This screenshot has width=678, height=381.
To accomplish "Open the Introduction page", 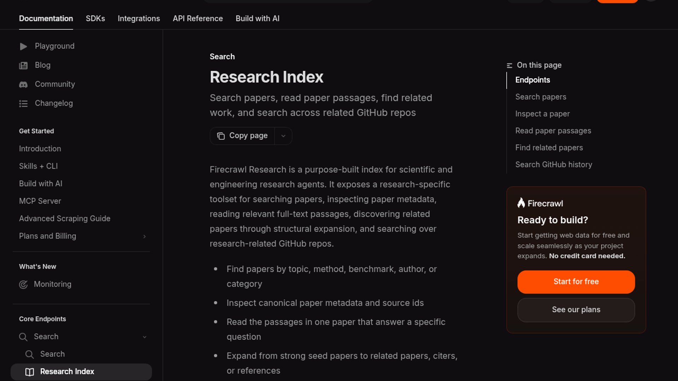I will tap(40, 149).
